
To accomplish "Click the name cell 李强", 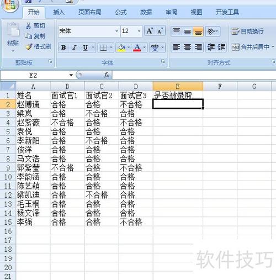I will [33, 222].
